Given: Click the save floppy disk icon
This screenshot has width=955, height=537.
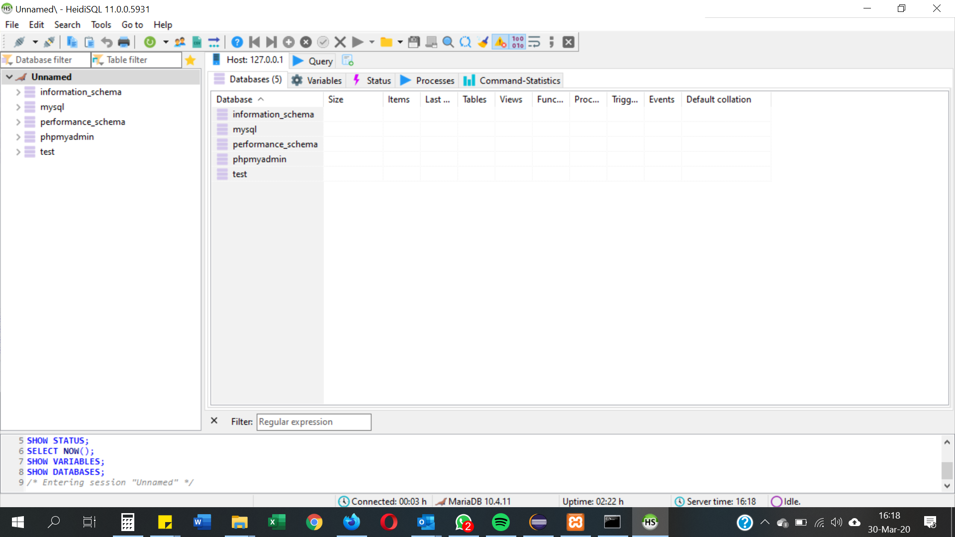Looking at the screenshot, I should (414, 42).
